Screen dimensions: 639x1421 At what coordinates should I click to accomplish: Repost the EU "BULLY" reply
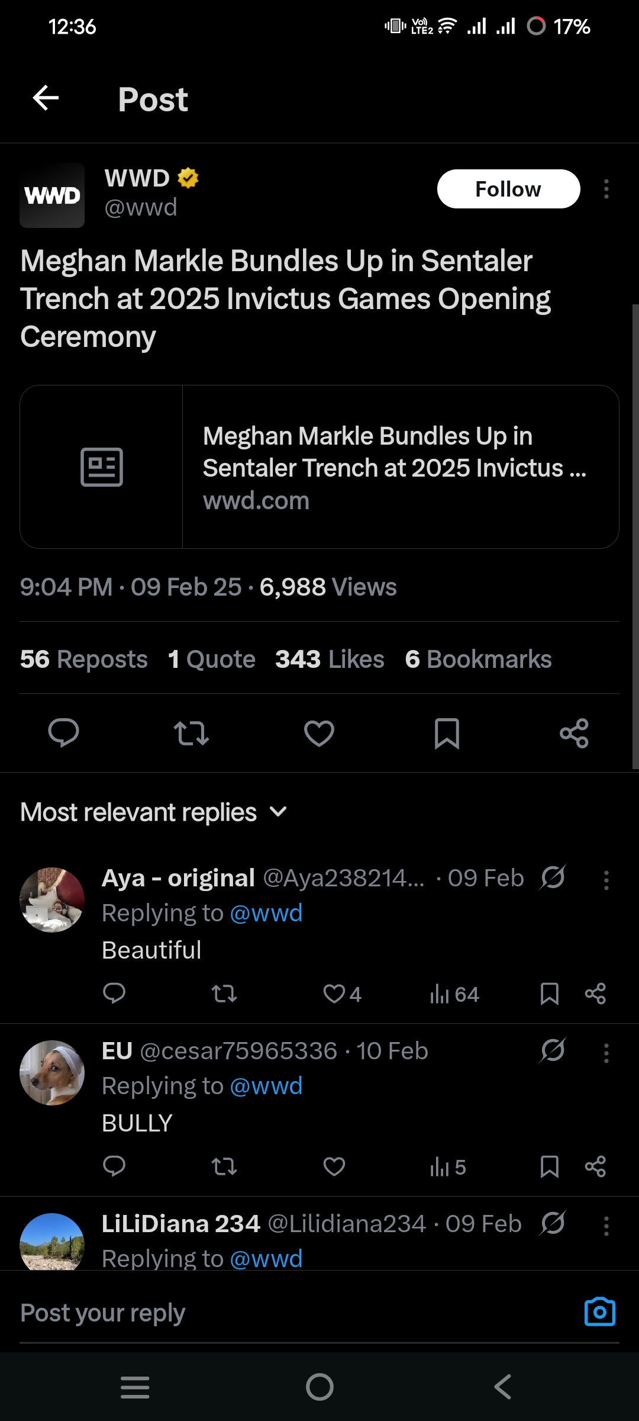[x=224, y=1166]
